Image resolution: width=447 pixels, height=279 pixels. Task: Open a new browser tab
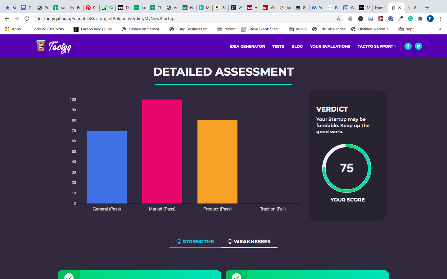[x=427, y=8]
